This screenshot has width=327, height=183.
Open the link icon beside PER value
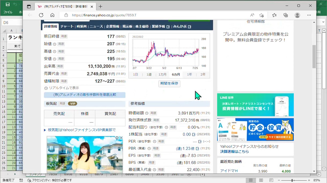pyautogui.click(x=200, y=142)
